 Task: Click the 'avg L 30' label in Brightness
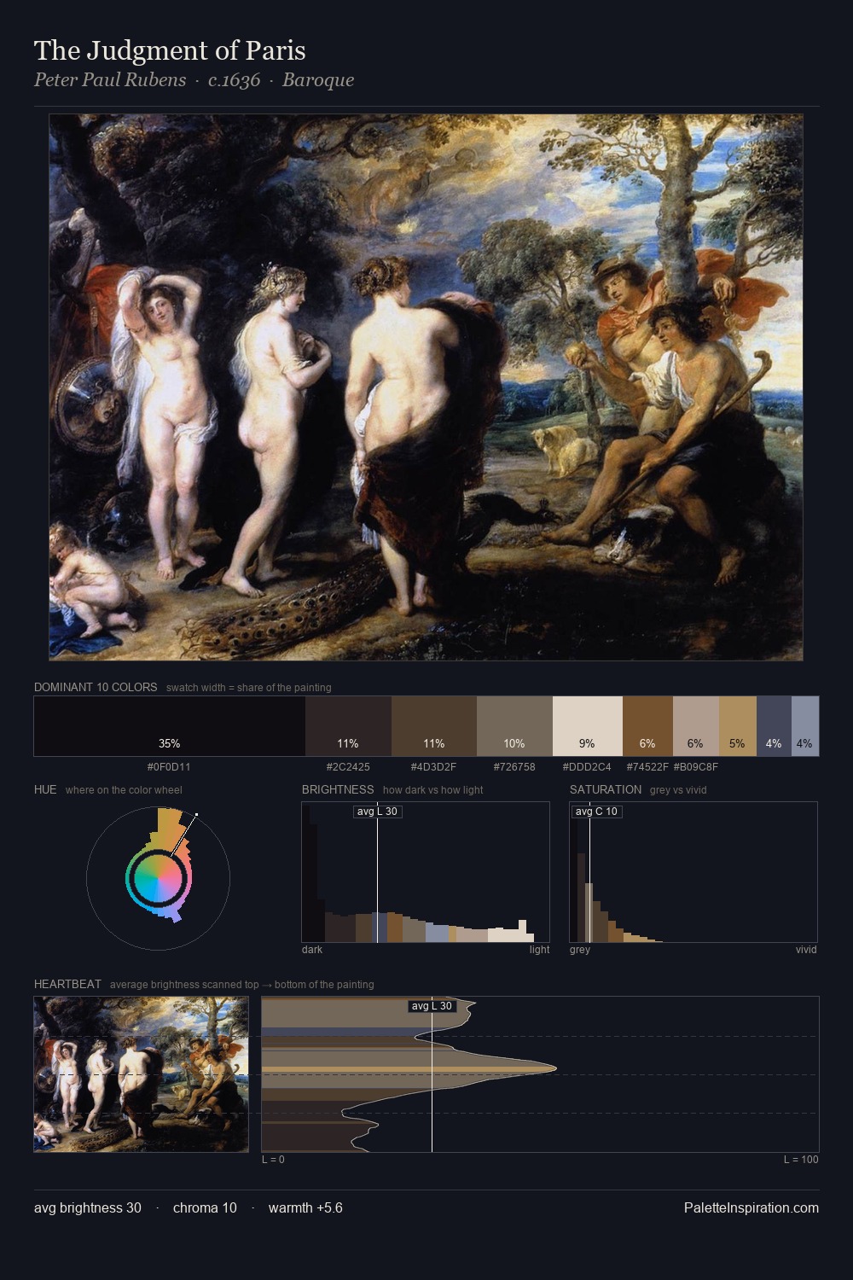[377, 812]
